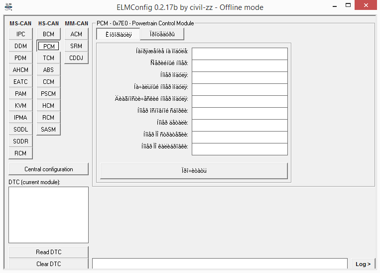
Task: Open the CDDJ module
Action: click(x=76, y=58)
